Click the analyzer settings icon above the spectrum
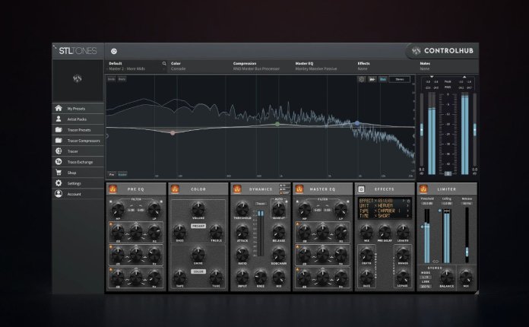 [362, 79]
